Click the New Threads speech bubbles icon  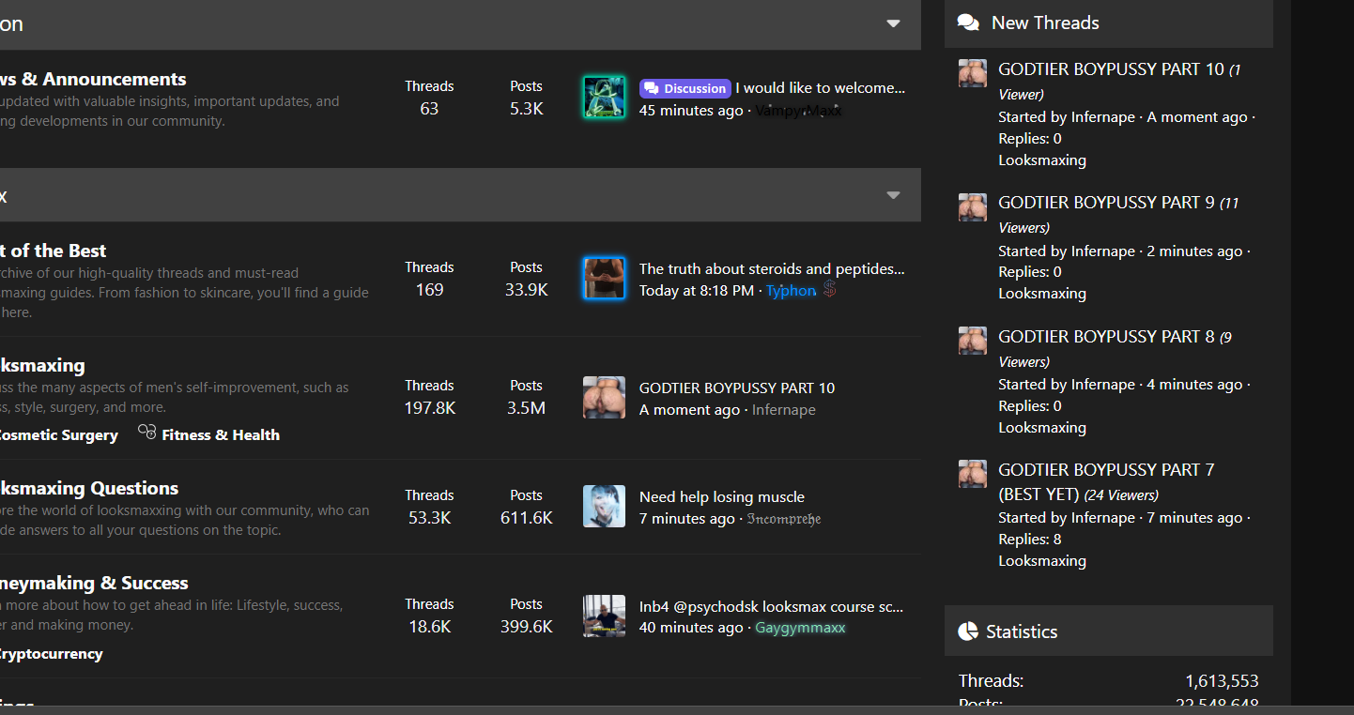pyautogui.click(x=968, y=23)
